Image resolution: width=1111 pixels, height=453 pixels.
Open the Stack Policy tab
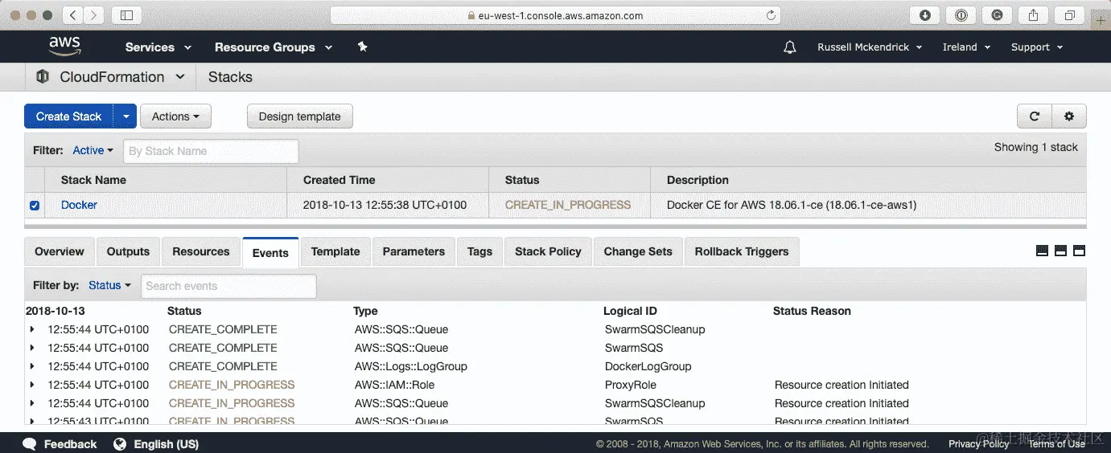(x=548, y=251)
